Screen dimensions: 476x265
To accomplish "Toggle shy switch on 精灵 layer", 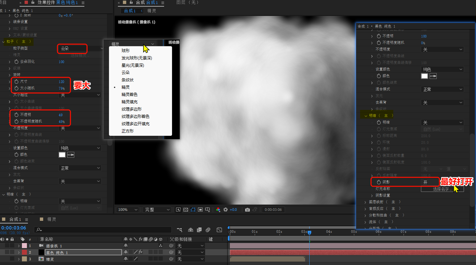I will [126, 259].
